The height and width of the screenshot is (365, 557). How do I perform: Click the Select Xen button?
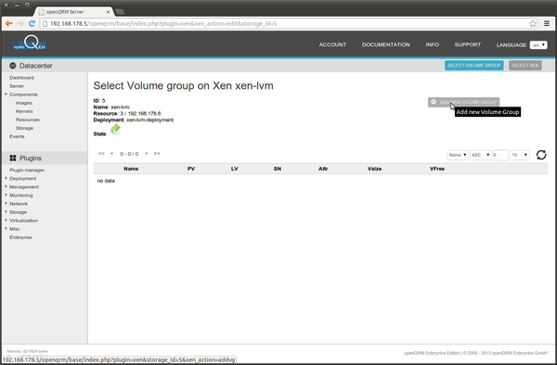tap(525, 65)
